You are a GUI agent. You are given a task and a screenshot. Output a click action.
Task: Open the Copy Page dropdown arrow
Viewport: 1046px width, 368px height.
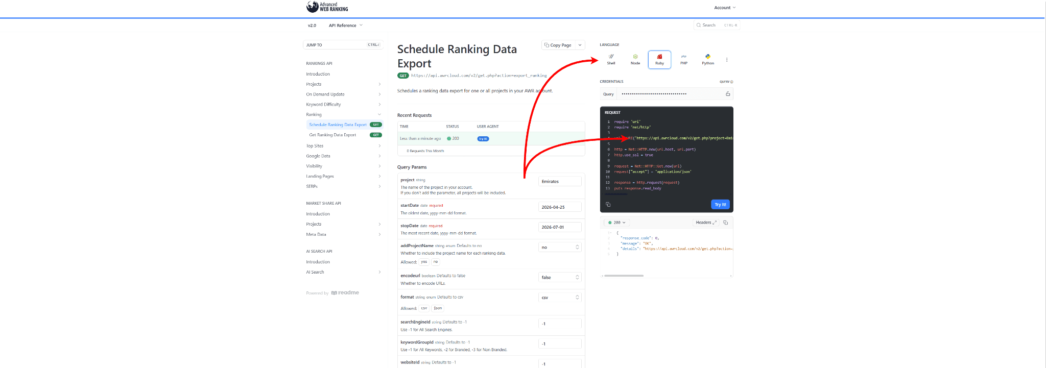(x=580, y=45)
